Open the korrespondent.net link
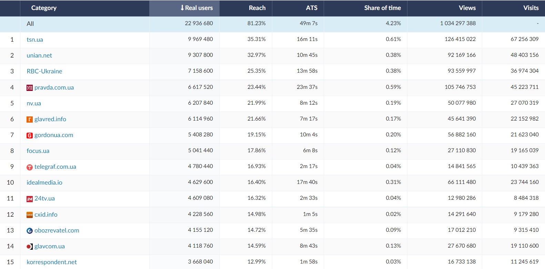The height and width of the screenshot is (269, 545). pos(52,262)
